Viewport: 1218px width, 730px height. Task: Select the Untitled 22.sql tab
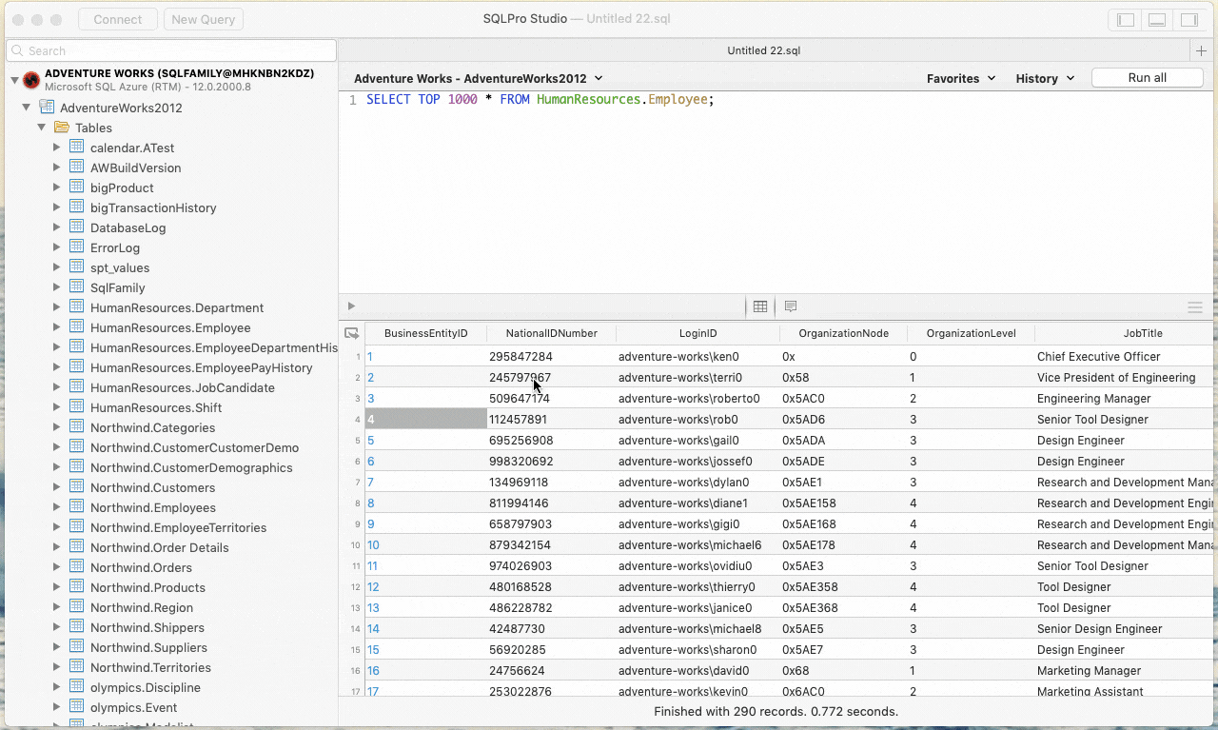pos(764,50)
